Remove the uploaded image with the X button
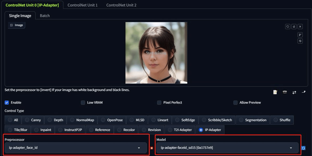This screenshot has width=312, height=156. pyautogui.click(x=300, y=26)
